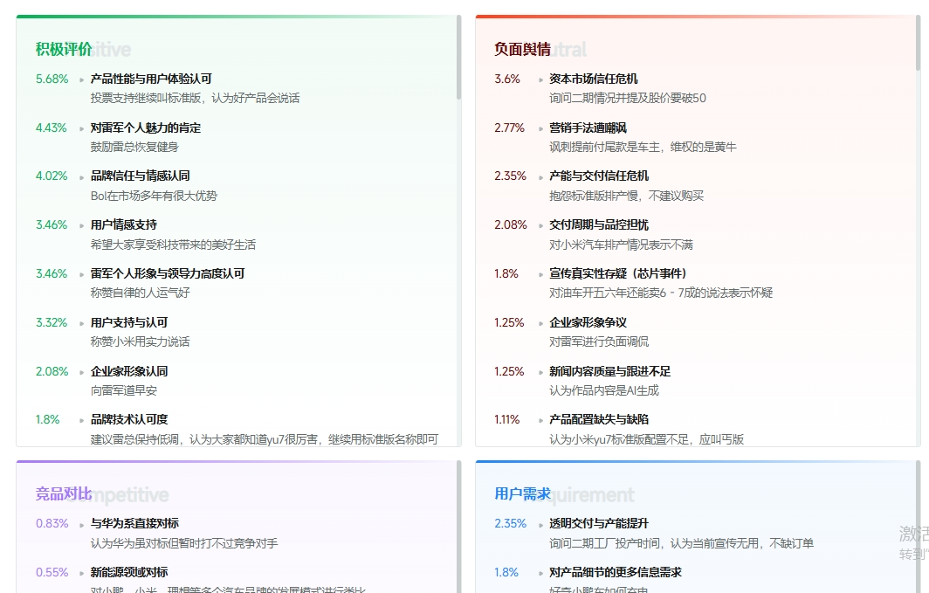The height and width of the screenshot is (593, 929).
Task: Click the description 认为作品内容是AI生成
Action: coord(604,390)
